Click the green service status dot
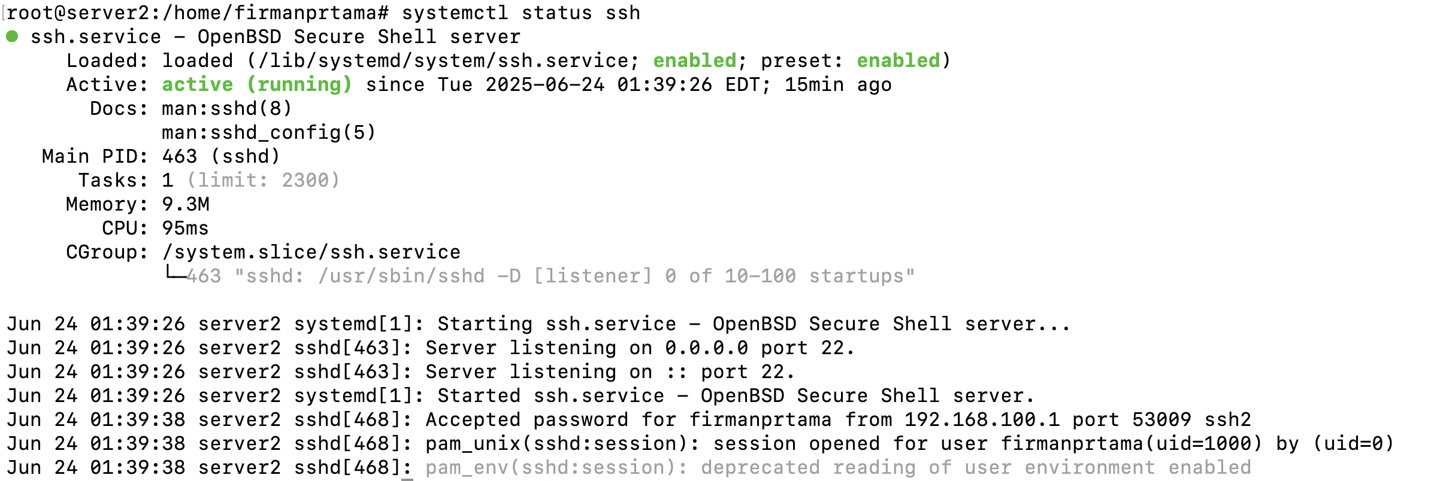The width and height of the screenshot is (1440, 481). point(12,36)
